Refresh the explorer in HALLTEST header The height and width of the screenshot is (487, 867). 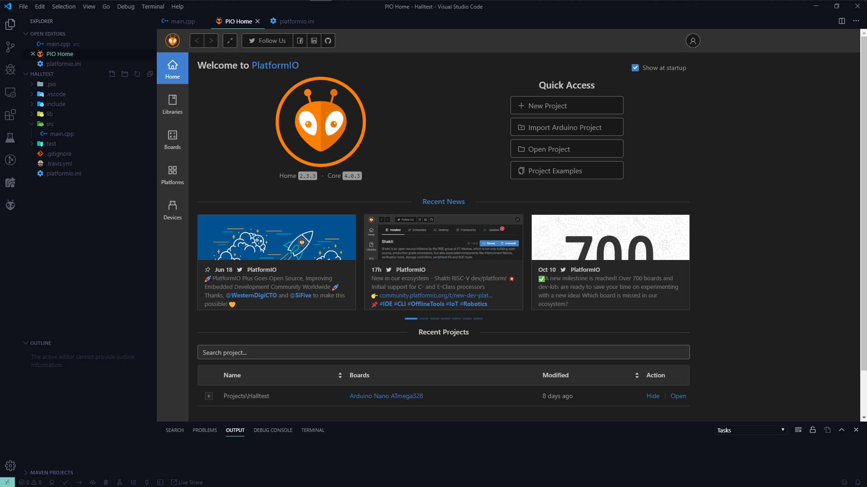[137, 74]
